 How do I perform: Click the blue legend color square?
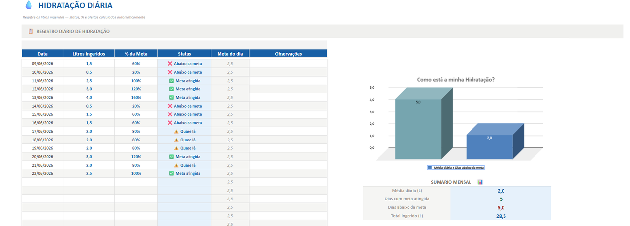pos(430,168)
